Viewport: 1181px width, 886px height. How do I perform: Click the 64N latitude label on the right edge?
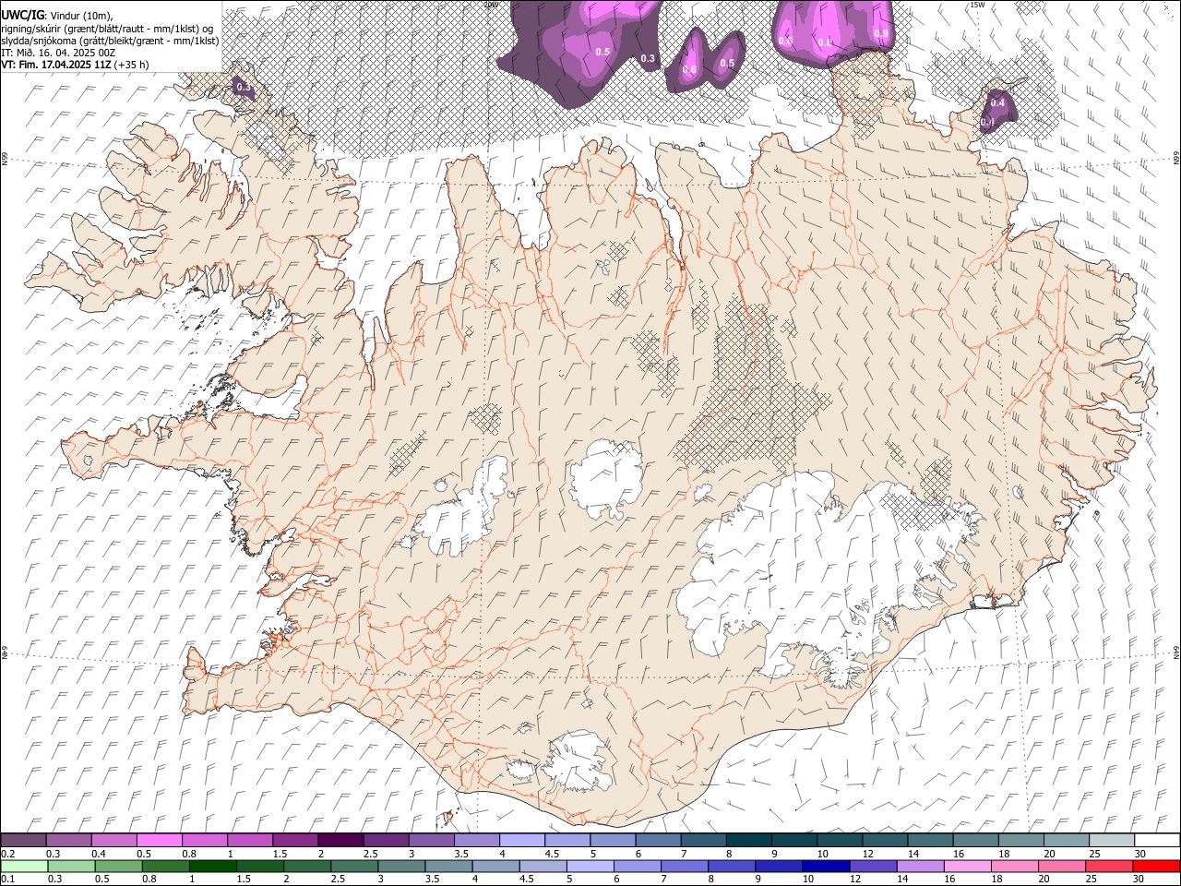point(1175,652)
